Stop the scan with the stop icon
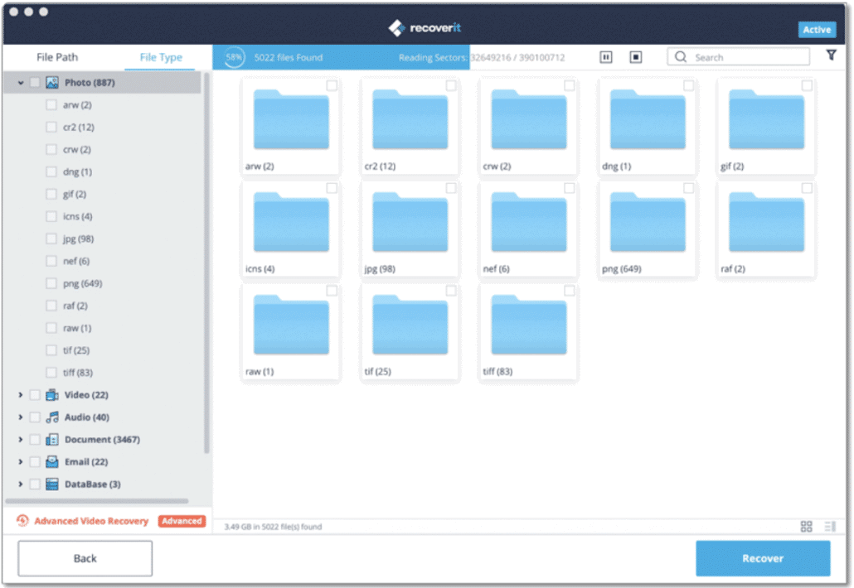The height and width of the screenshot is (588, 854). 636,57
